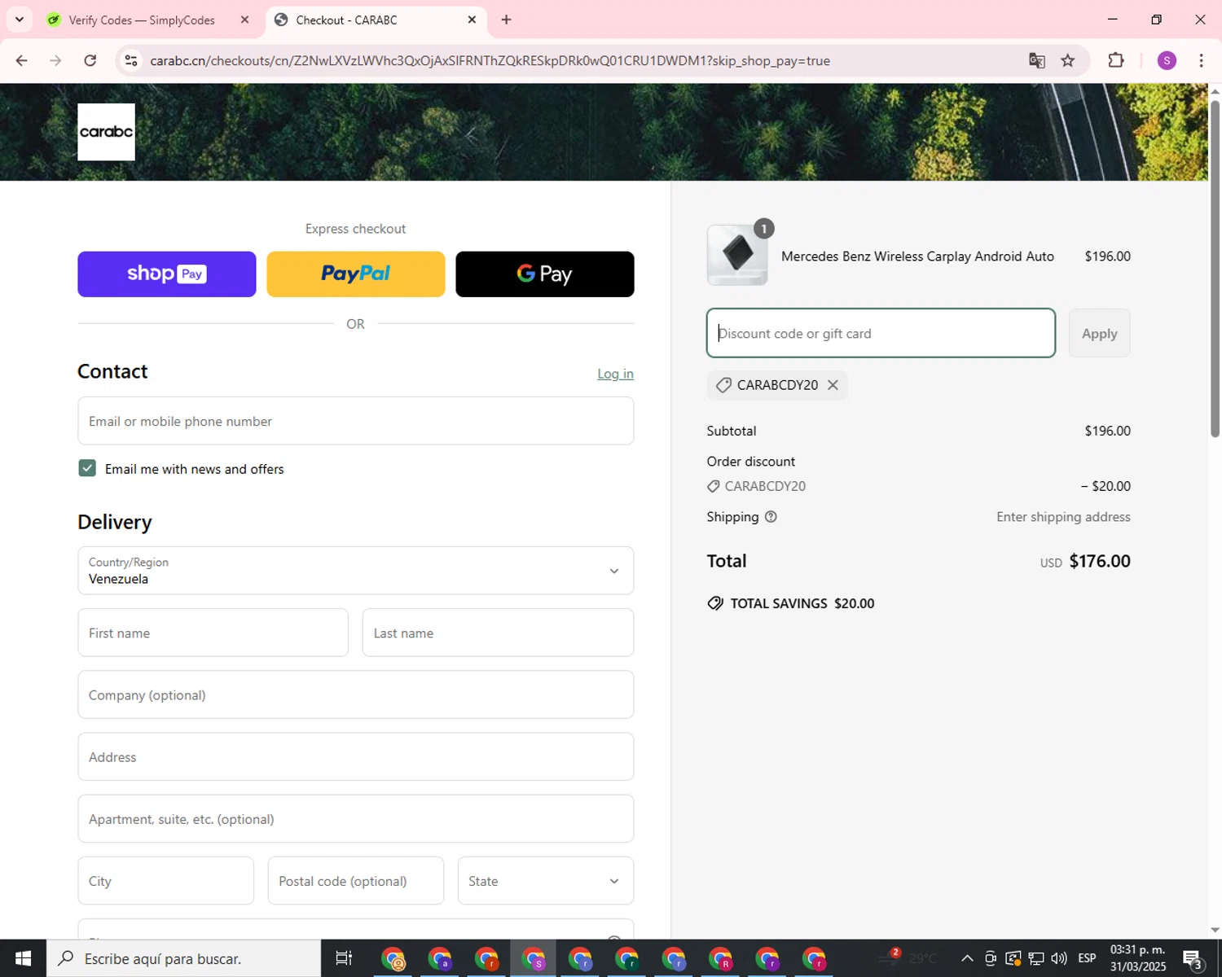Image resolution: width=1222 pixels, height=977 pixels.
Task: Uncheck Email me with news and offers
Action: pyautogui.click(x=87, y=468)
